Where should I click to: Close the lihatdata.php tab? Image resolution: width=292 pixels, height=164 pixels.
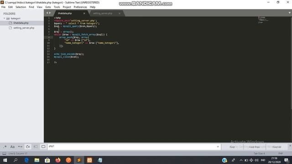(84, 13)
